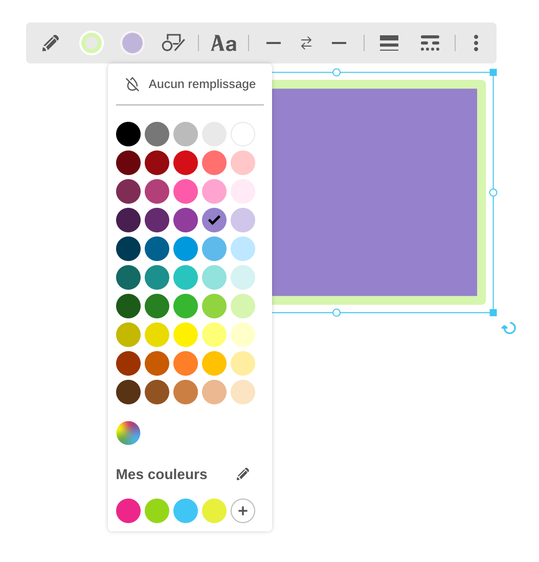Add a new custom color with plus
This screenshot has width=539, height=562.
click(x=243, y=511)
